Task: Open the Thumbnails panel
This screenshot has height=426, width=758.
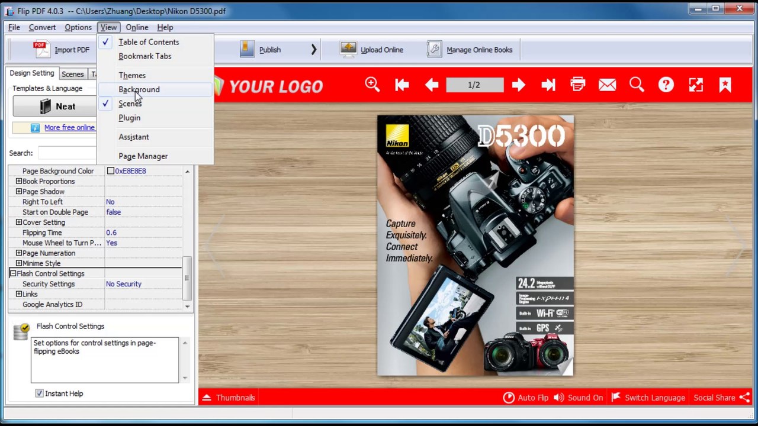Action: 229,398
